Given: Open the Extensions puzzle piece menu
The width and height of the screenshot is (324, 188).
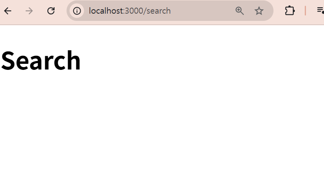Looking at the screenshot, I should click(290, 11).
